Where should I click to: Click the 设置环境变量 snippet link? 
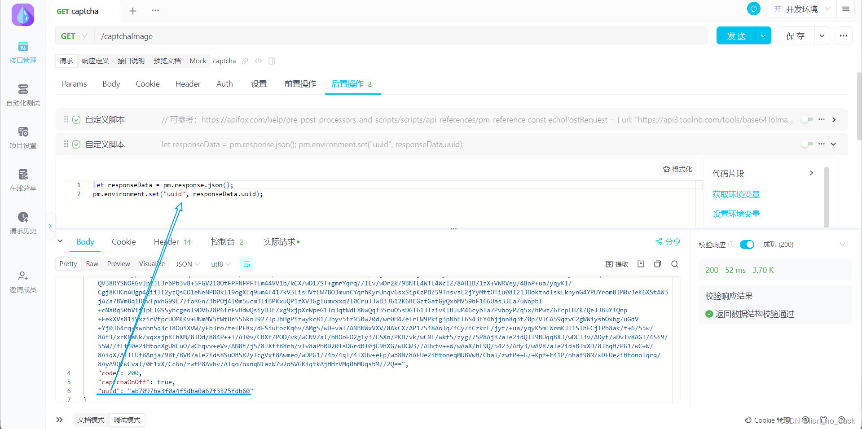(736, 214)
